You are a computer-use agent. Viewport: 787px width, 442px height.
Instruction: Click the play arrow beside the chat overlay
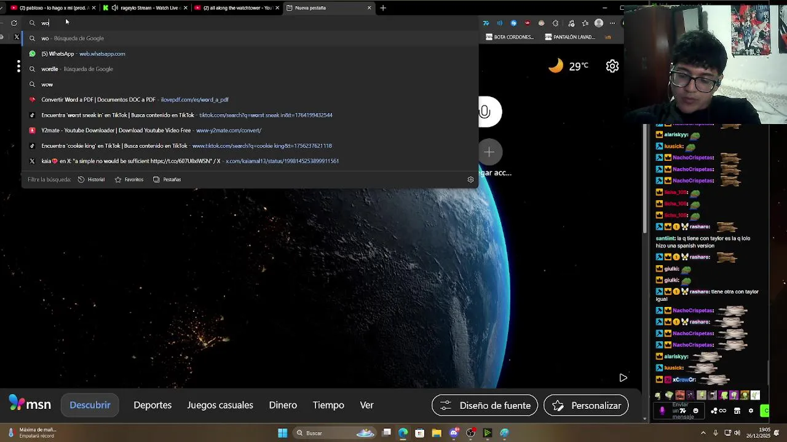[623, 378]
